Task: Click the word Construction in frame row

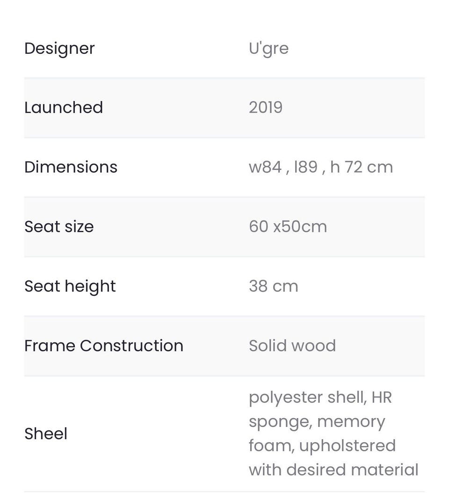Action: (x=131, y=346)
